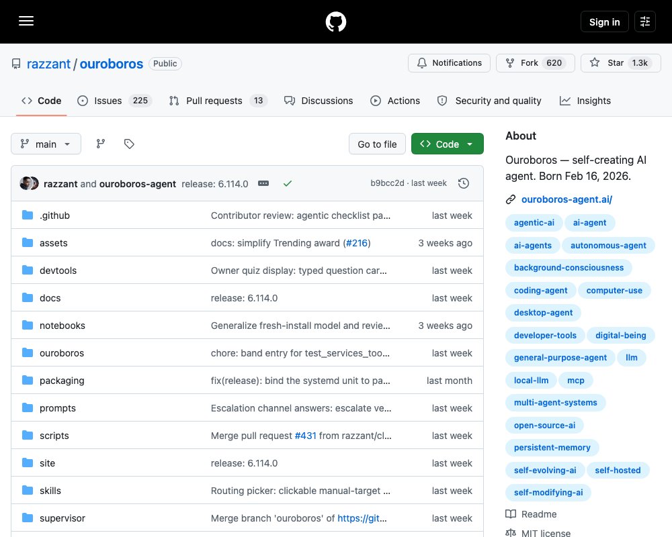672x537 pixels.
Task: Click the bell icon in Notifications
Action: 422,63
